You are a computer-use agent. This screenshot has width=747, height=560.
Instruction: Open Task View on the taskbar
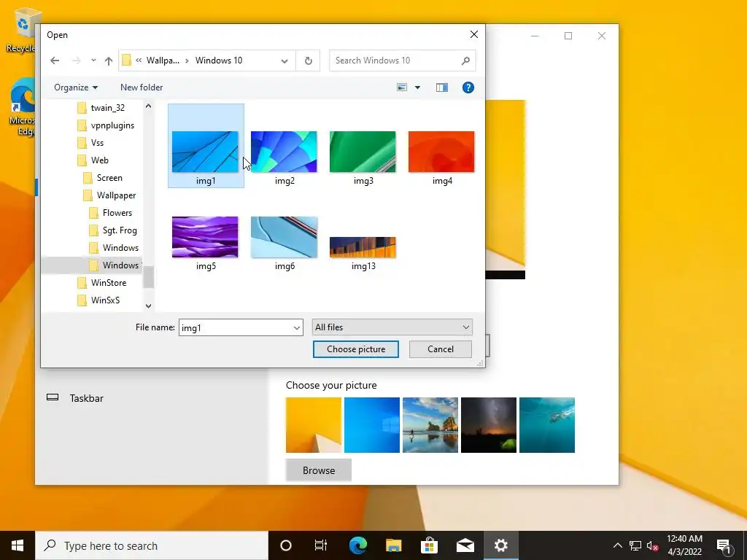[x=321, y=545]
